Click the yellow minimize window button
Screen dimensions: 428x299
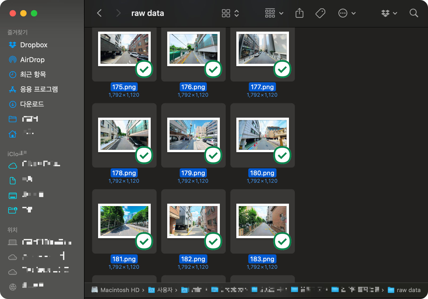23,13
